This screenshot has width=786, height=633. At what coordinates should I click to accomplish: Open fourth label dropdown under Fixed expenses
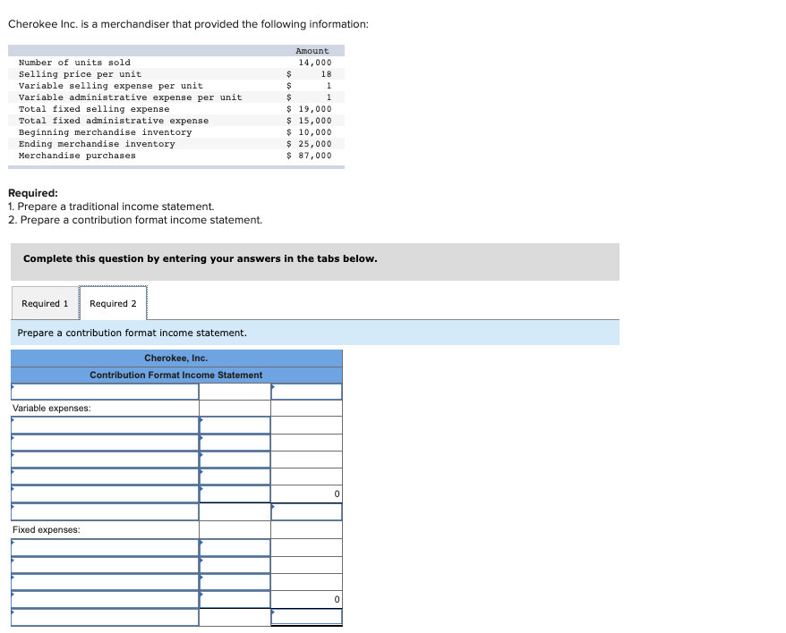coord(105,599)
